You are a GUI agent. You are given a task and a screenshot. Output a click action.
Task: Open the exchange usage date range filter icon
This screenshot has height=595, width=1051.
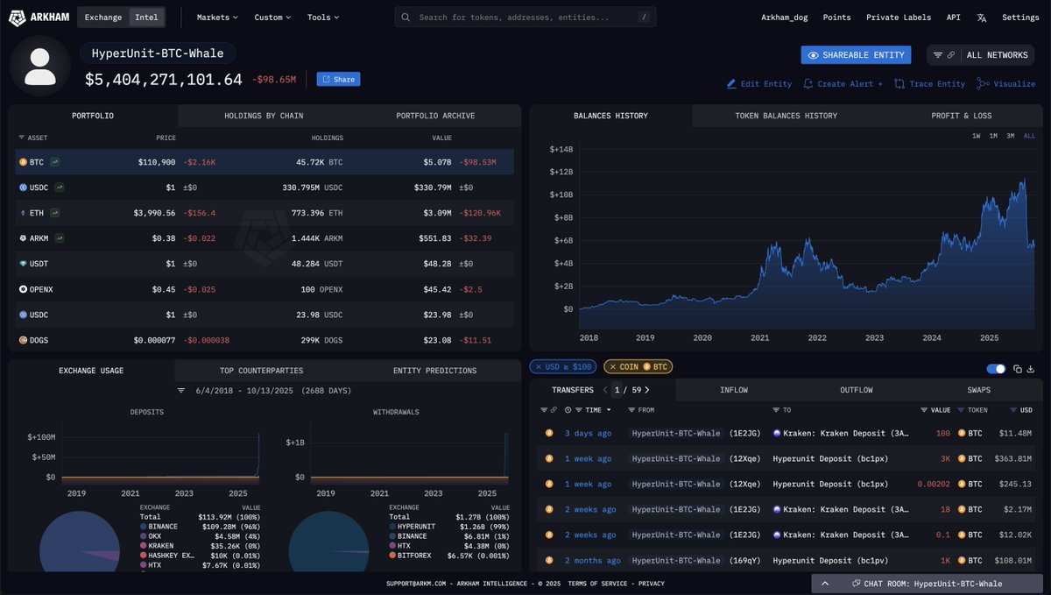(x=181, y=390)
